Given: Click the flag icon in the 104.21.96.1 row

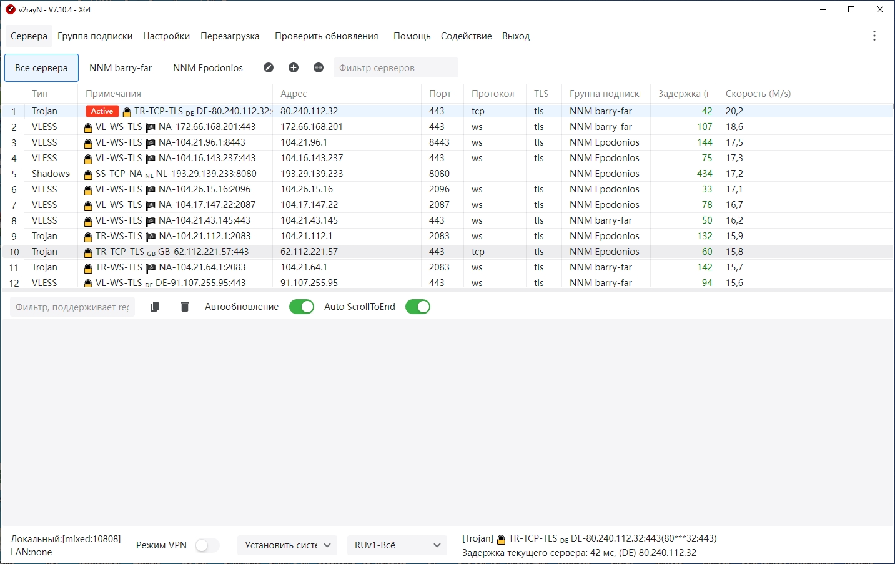Looking at the screenshot, I should point(151,143).
